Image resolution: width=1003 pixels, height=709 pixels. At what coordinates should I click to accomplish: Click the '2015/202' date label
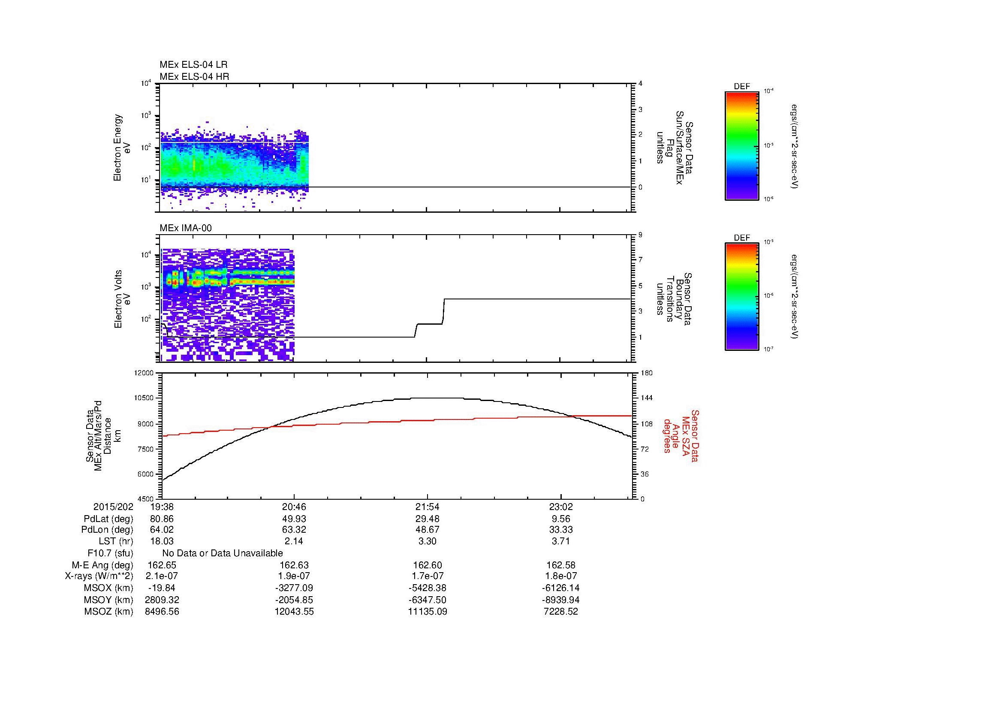[x=113, y=507]
